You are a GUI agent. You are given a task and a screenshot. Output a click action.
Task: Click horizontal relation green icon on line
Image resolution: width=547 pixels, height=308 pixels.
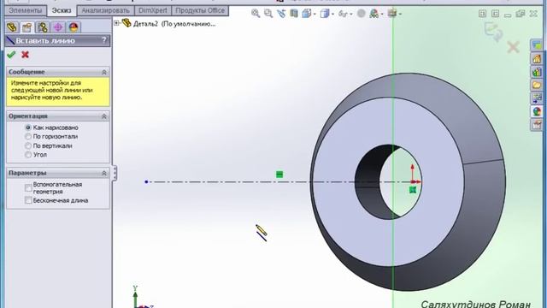tap(279, 175)
